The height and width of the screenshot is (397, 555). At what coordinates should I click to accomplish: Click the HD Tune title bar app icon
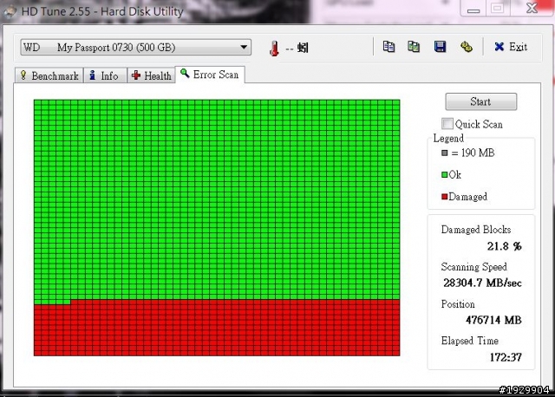coord(10,11)
